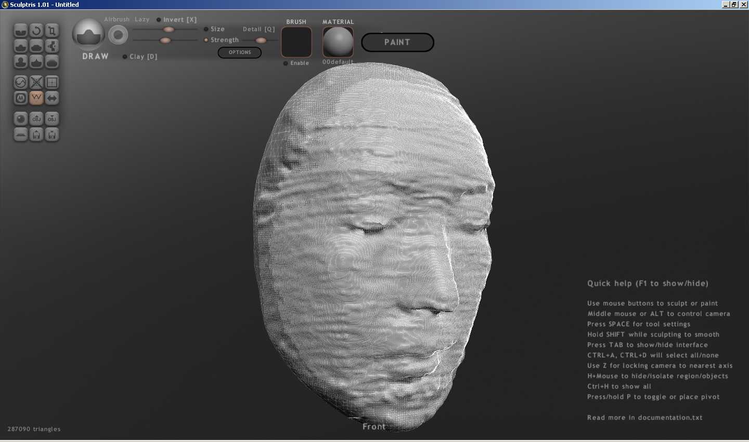Screen dimensions: 749x442
Task: Switch to PAINT mode
Action: coord(397,43)
